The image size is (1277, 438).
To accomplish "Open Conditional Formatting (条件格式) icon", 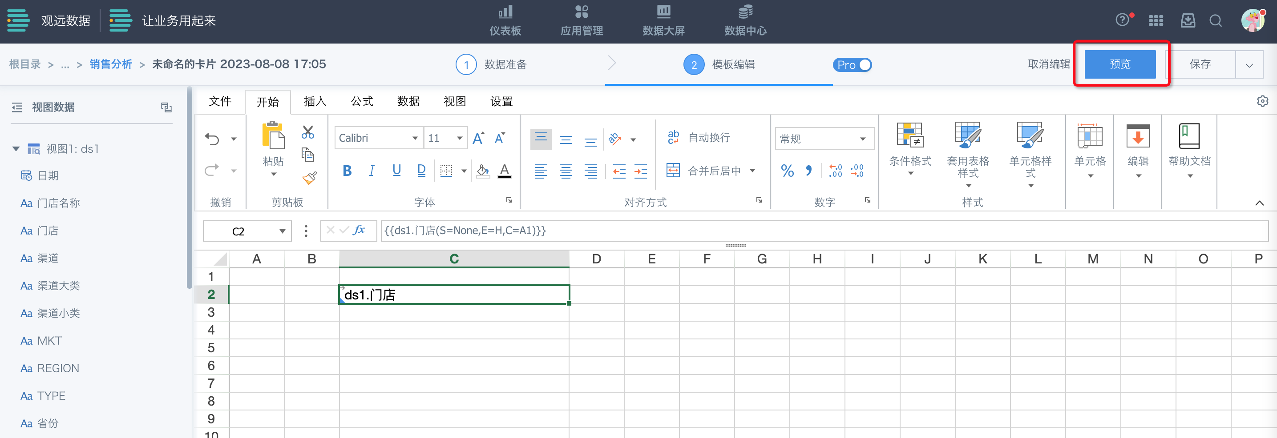I will pos(909,135).
